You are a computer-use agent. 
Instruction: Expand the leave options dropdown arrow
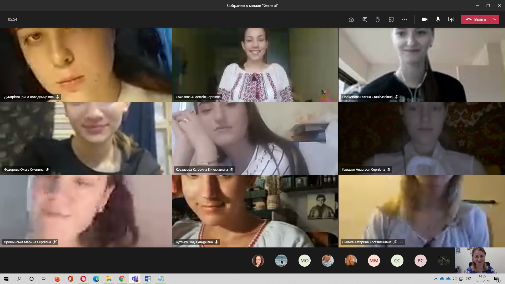click(495, 19)
